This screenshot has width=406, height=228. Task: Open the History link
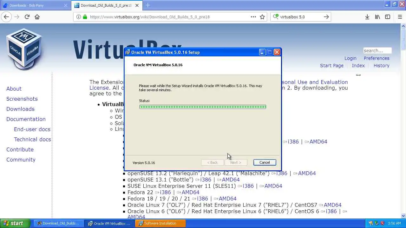[381, 66]
